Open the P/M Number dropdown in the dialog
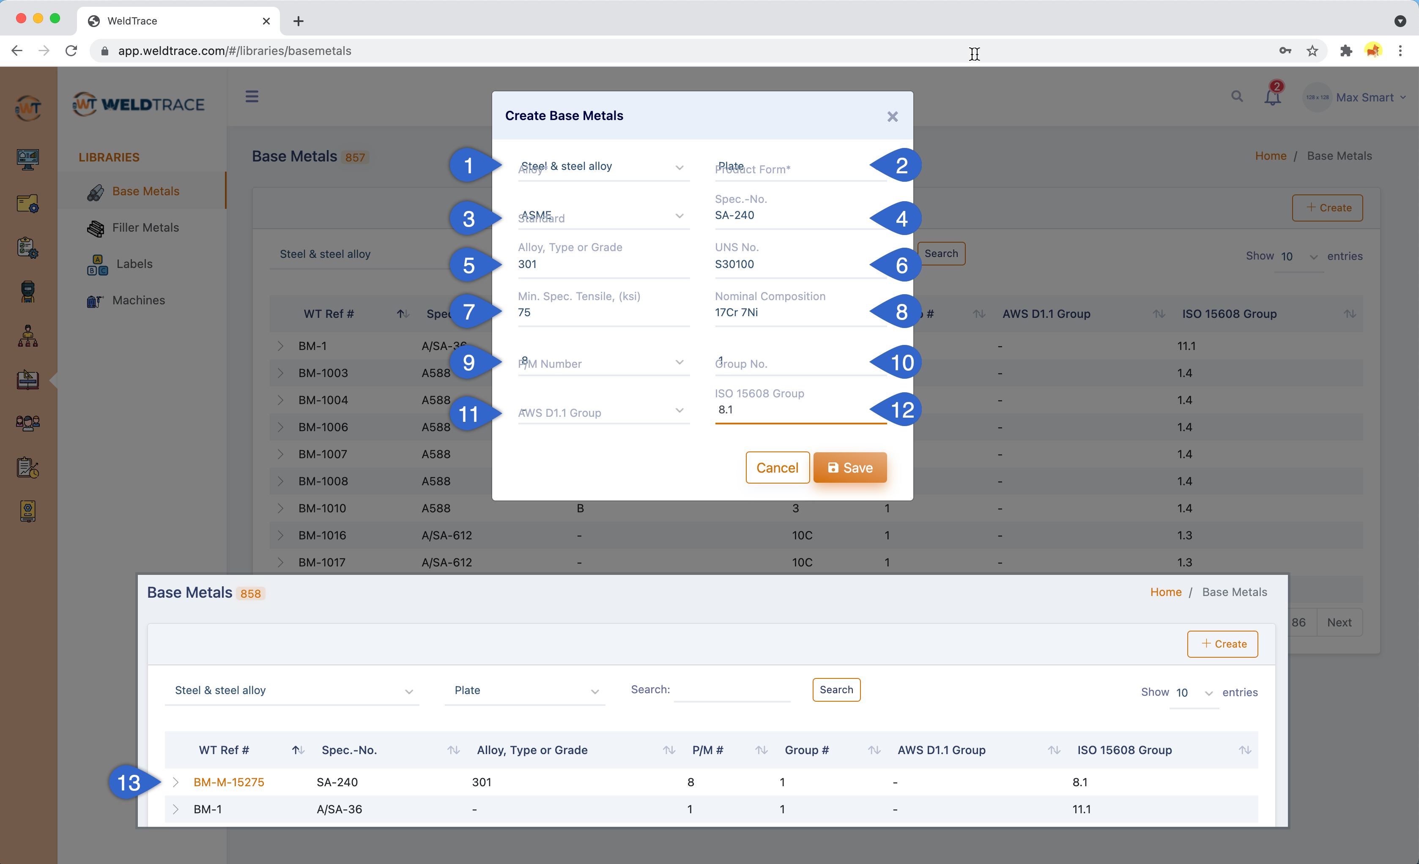This screenshot has height=864, width=1419. 603,362
